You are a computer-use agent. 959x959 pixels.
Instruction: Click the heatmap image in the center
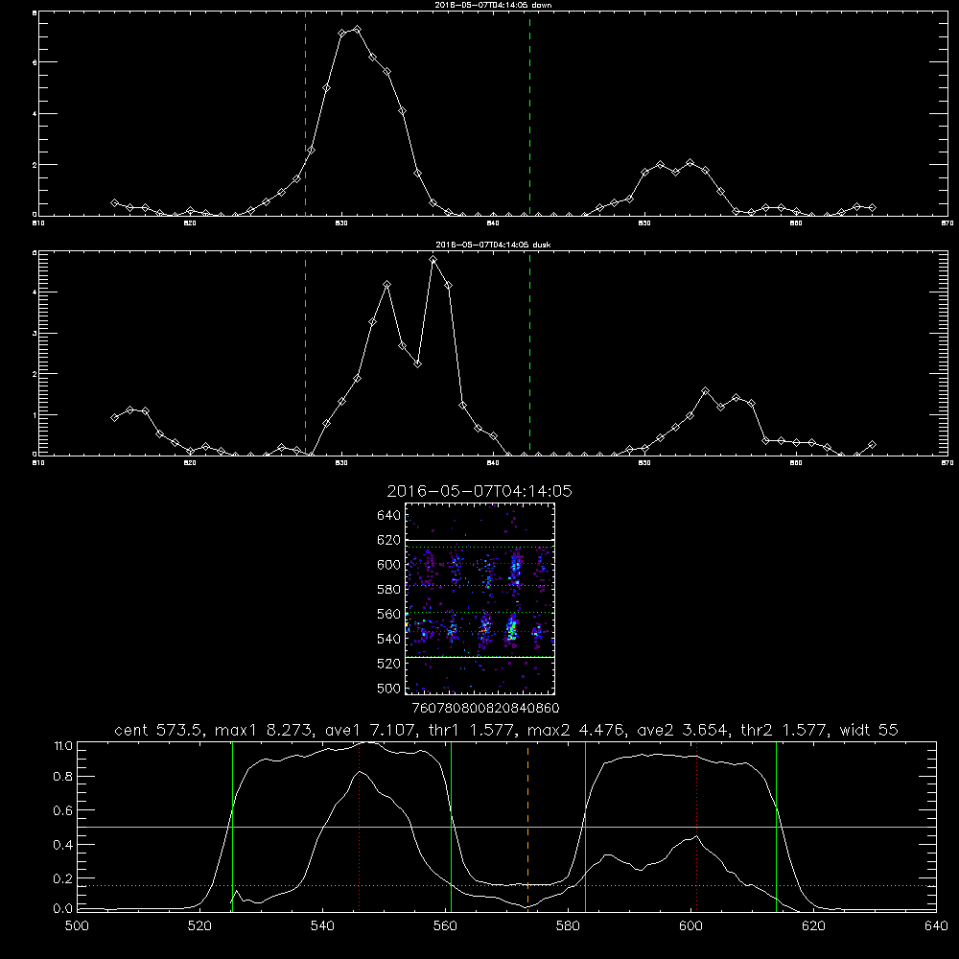[479, 598]
